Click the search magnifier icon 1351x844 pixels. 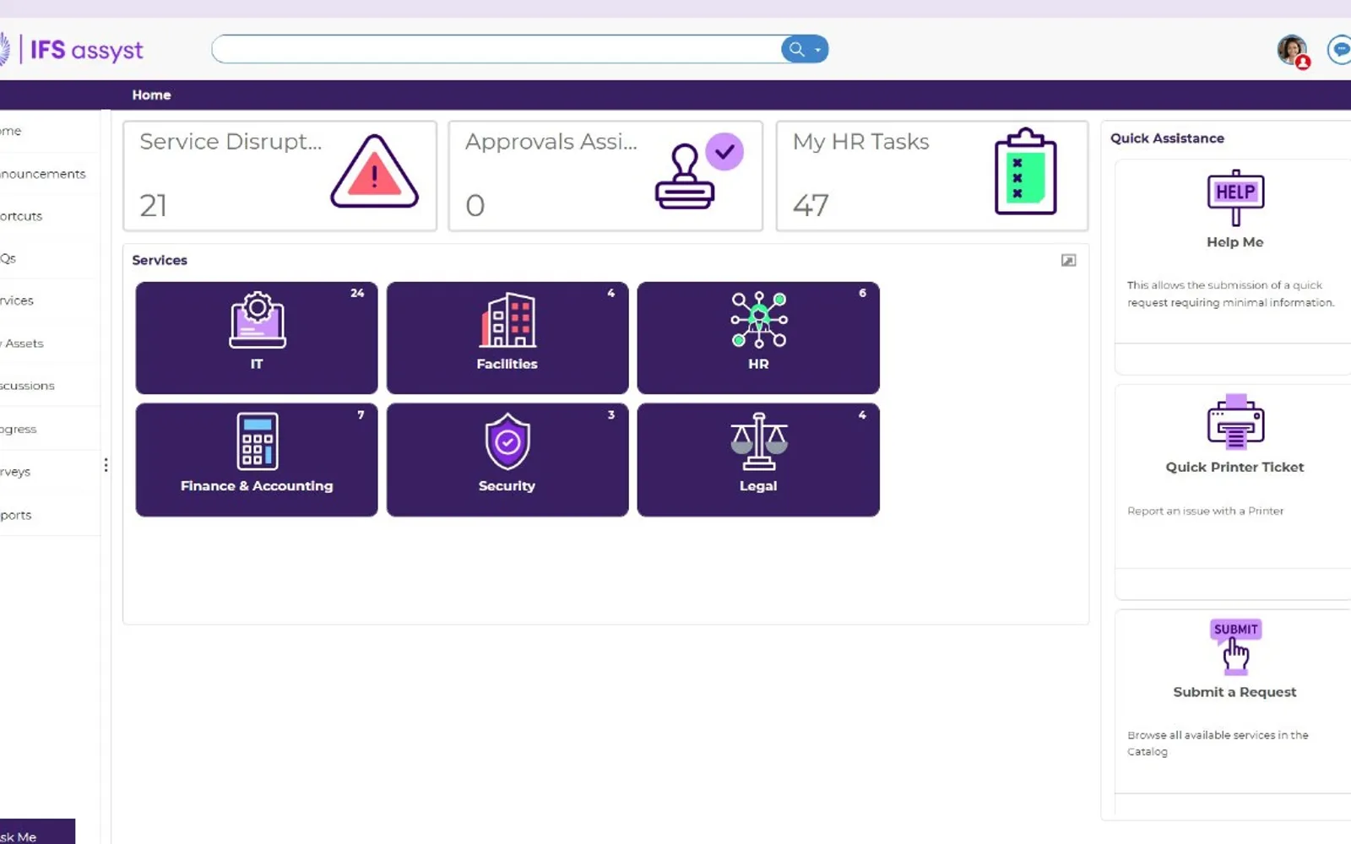(x=796, y=49)
